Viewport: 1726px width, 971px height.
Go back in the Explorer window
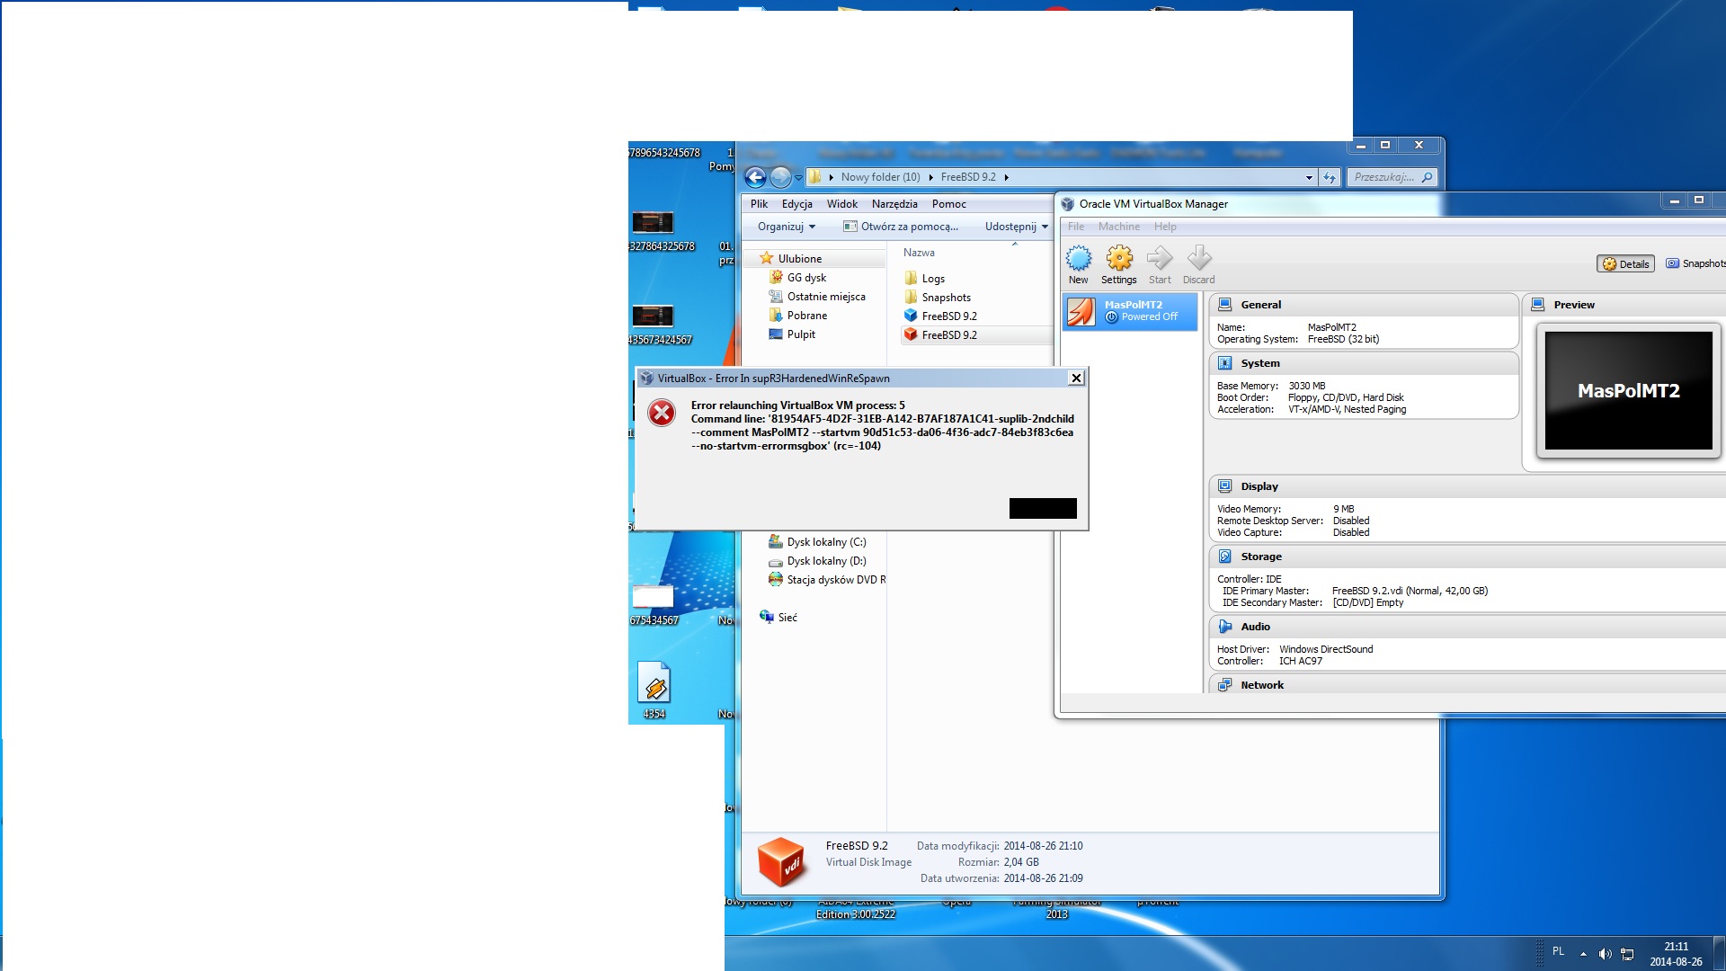(755, 177)
